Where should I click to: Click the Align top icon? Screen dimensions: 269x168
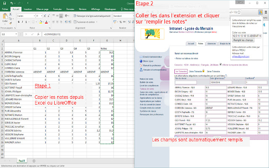point(53,16)
